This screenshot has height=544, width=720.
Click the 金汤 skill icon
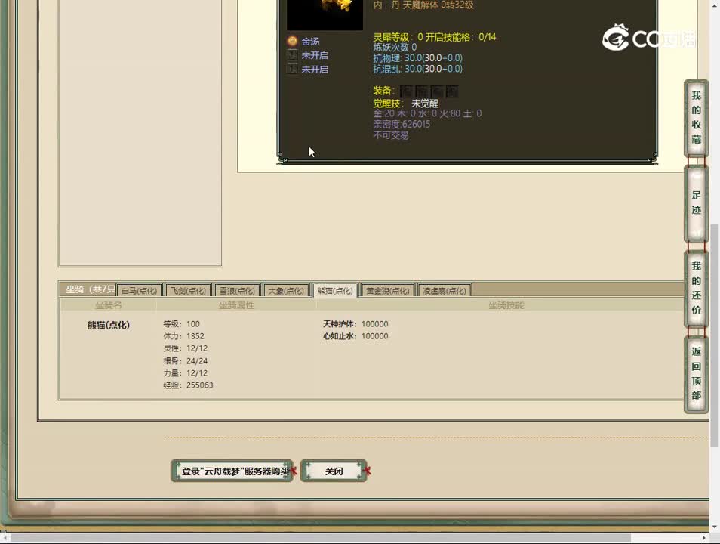pyautogui.click(x=292, y=41)
